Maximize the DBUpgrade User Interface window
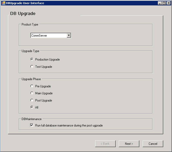 pos(164,3)
